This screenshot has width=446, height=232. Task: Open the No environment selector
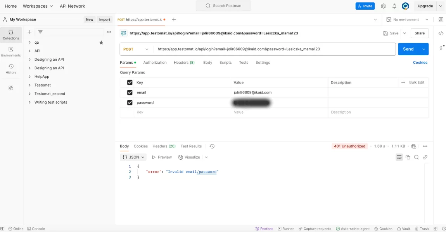[x=408, y=20]
